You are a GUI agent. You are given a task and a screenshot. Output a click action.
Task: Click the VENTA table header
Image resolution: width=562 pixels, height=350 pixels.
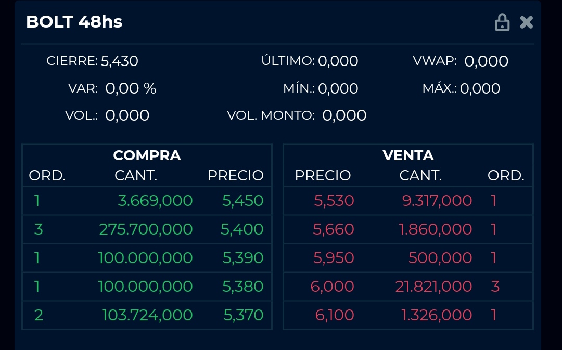pyautogui.click(x=408, y=155)
